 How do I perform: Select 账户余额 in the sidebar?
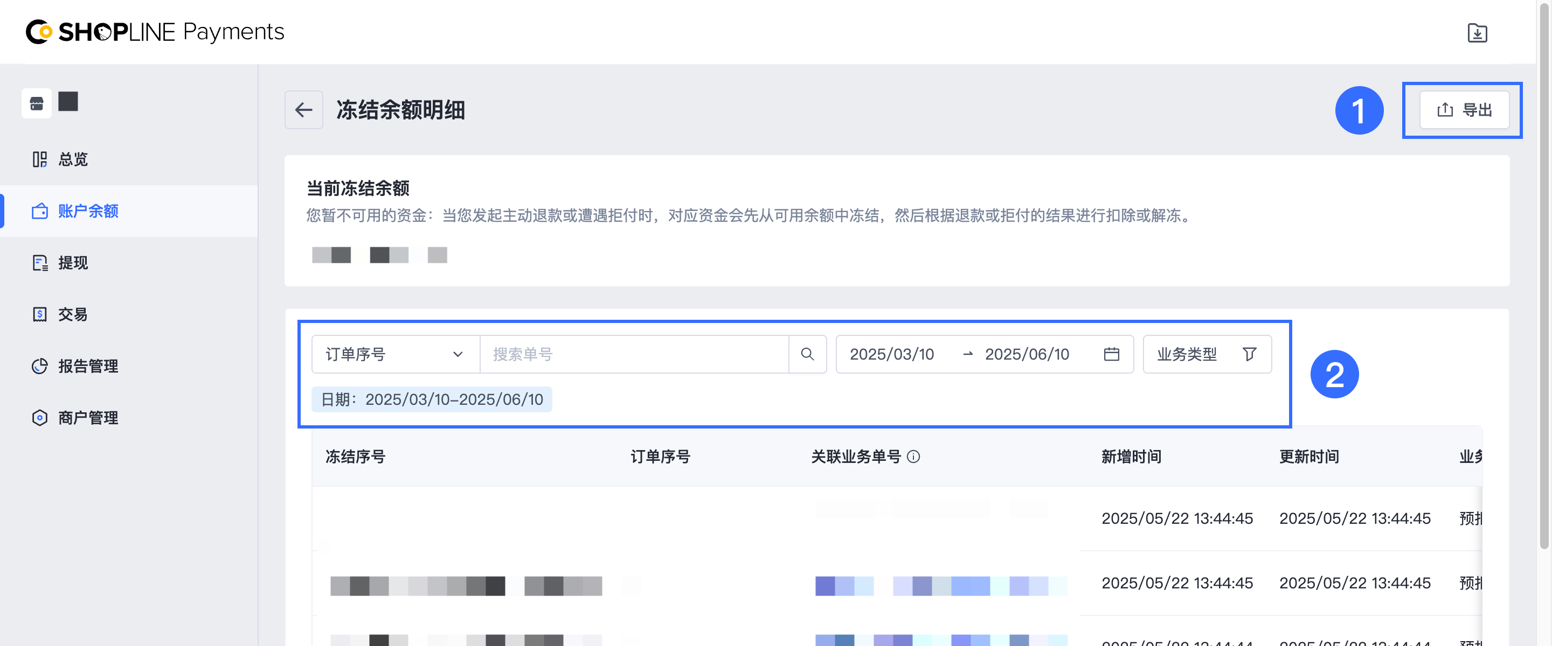[x=129, y=210]
